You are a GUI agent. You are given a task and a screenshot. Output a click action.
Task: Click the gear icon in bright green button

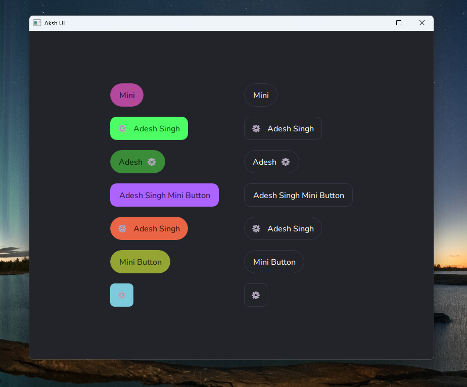pyautogui.click(x=122, y=128)
